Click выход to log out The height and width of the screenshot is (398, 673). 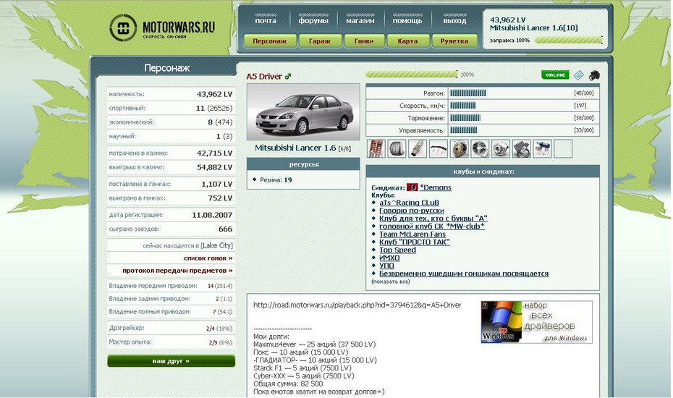click(x=454, y=20)
